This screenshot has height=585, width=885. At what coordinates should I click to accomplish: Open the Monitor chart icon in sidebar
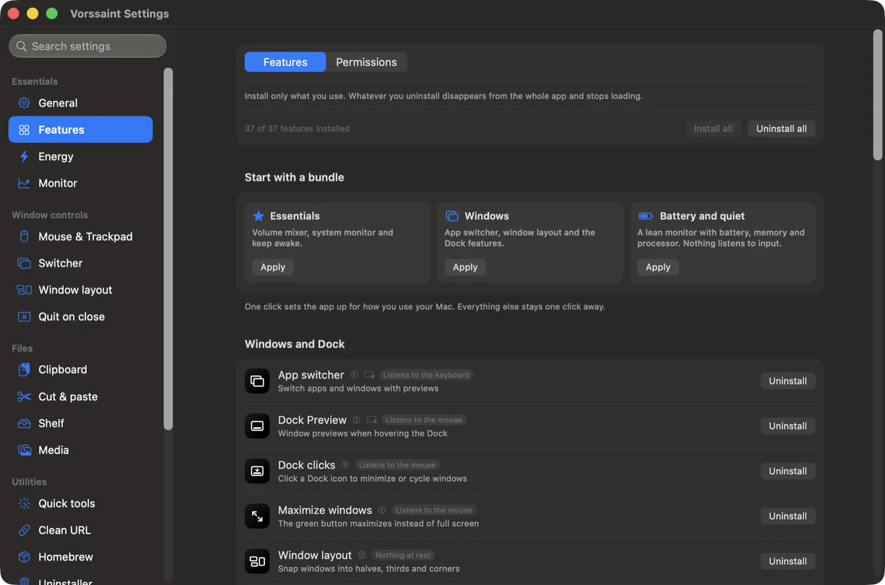click(x=24, y=183)
